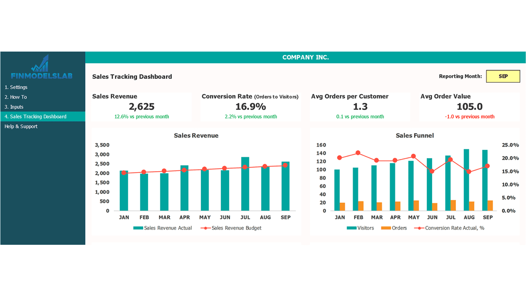The image size is (526, 296).
Task: Click FEB conversion rate point in Sales Funnel
Action: (x=358, y=153)
